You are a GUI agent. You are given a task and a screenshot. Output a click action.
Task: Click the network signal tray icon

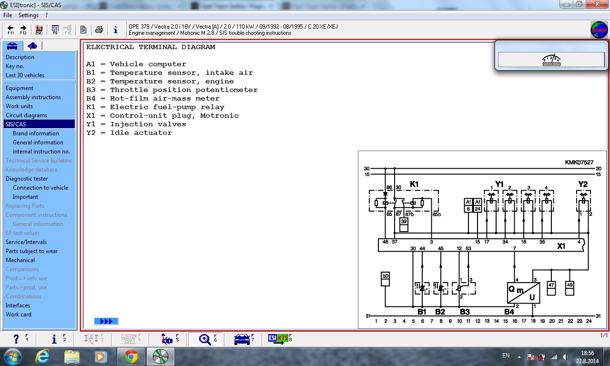554,357
